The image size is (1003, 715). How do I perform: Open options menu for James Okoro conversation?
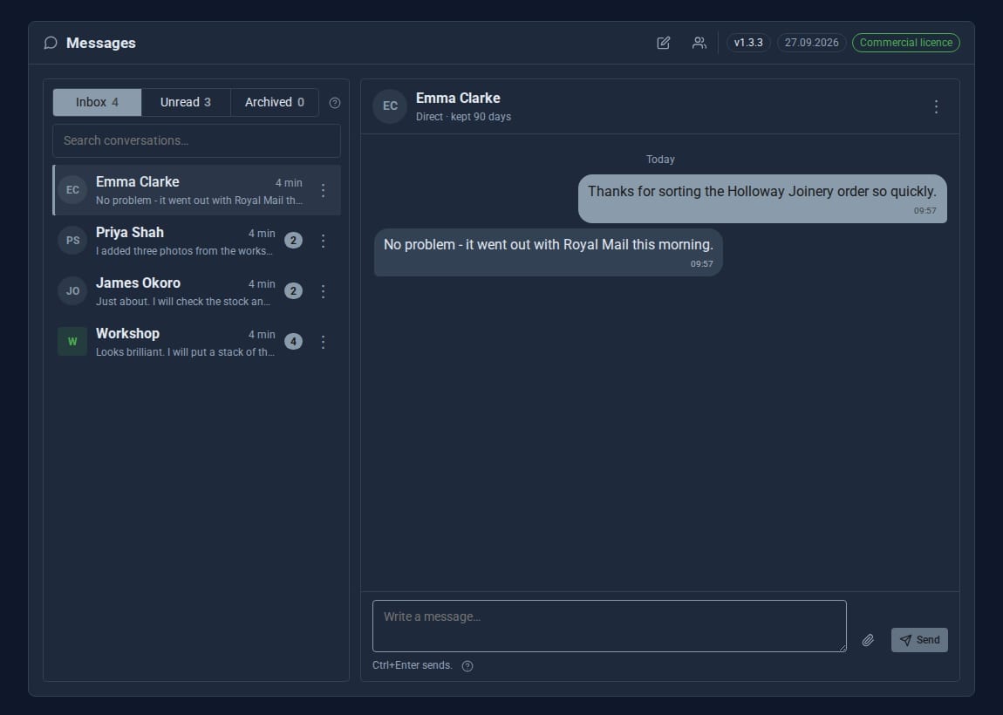[x=323, y=291]
